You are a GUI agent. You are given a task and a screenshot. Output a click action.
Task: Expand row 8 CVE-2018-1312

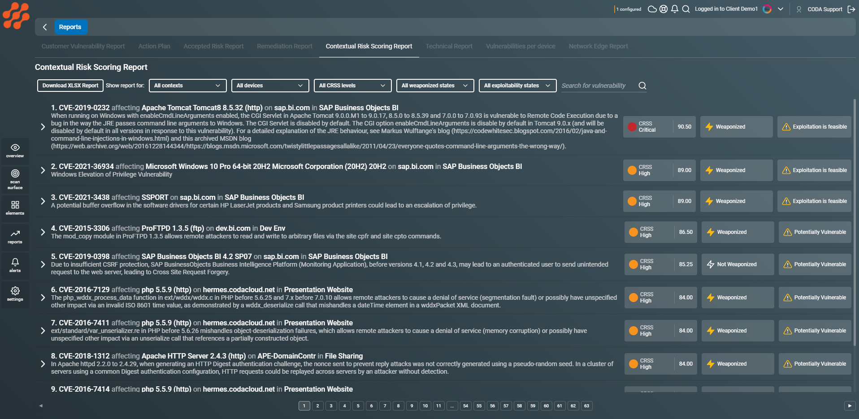[43, 364]
